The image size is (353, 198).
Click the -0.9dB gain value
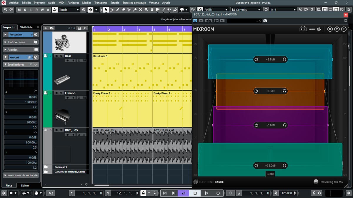(x=270, y=125)
